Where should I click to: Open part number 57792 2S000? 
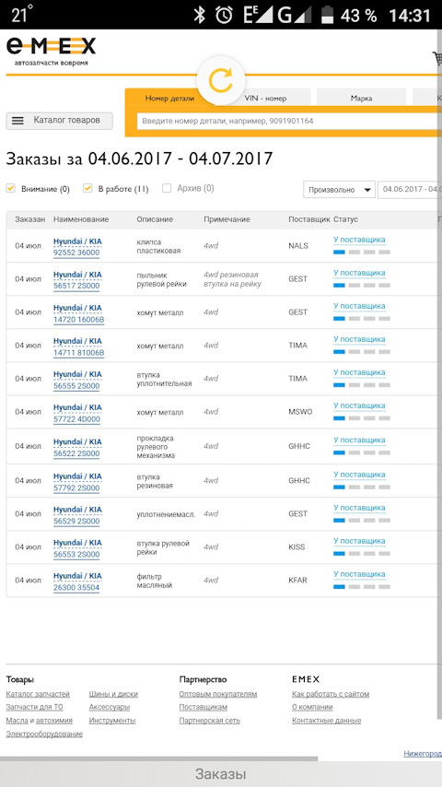[76, 487]
